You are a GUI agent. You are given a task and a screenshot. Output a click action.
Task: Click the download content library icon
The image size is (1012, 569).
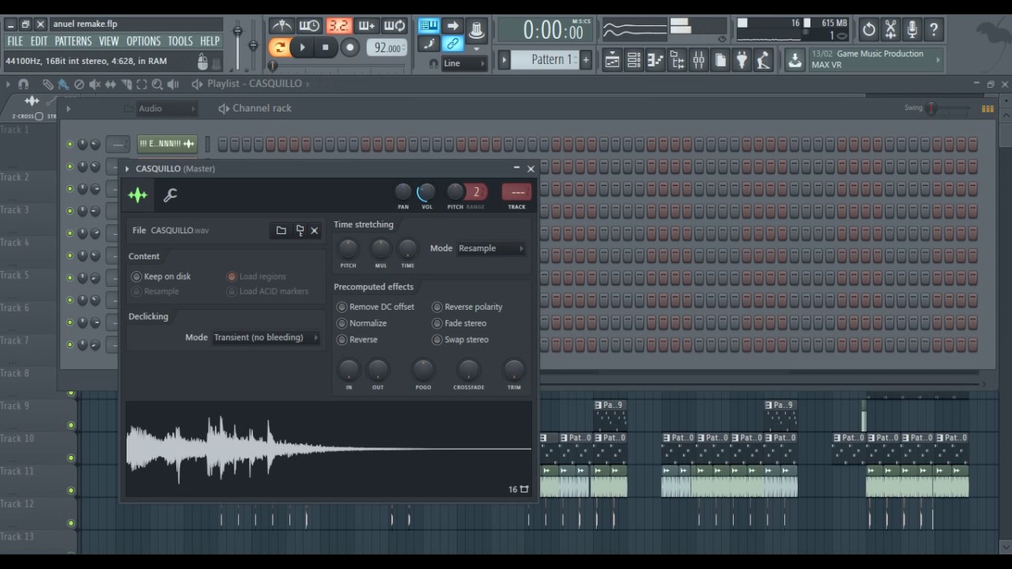pyautogui.click(x=795, y=59)
